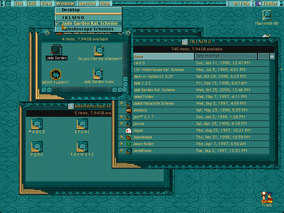Open the Special menu
This screenshot has width=284, height=213.
87,4
